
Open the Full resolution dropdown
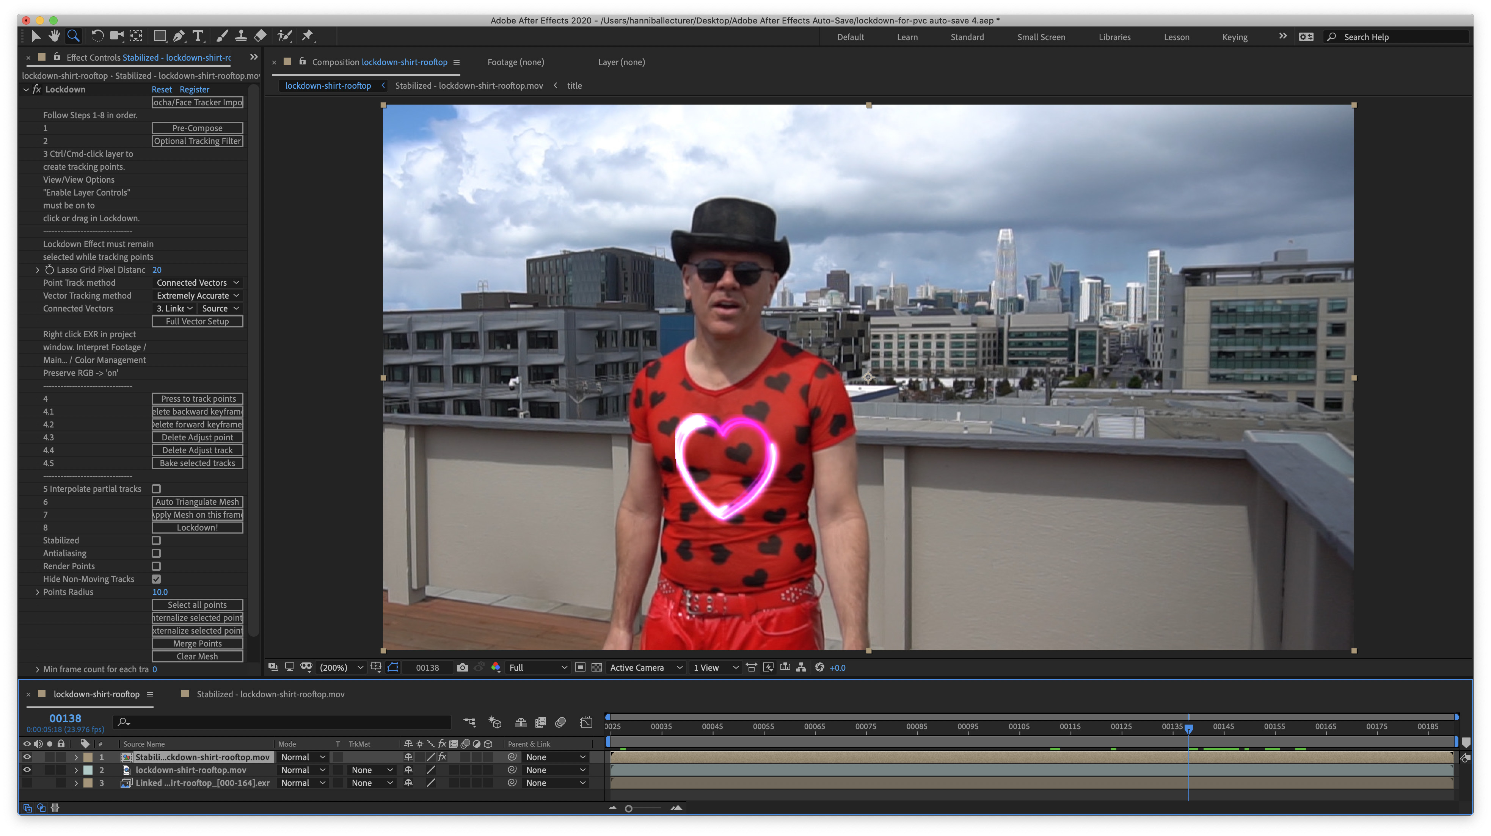537,667
